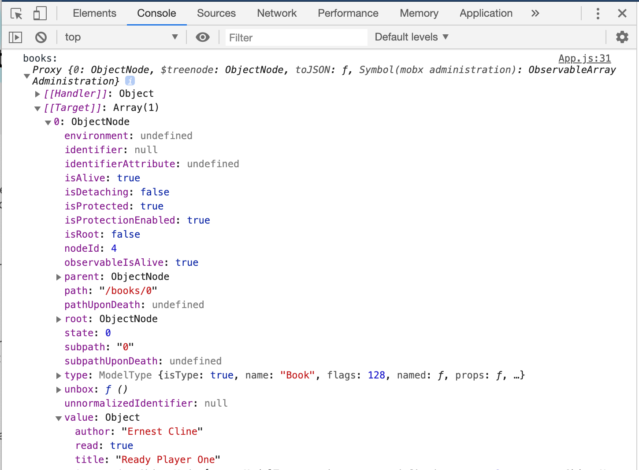Click the info badge after Administration}
The image size is (639, 470).
[130, 81]
